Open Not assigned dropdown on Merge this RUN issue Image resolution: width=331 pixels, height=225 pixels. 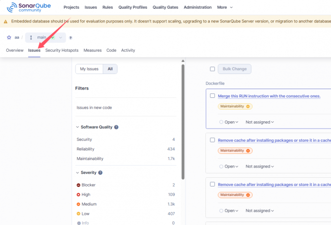259,122
